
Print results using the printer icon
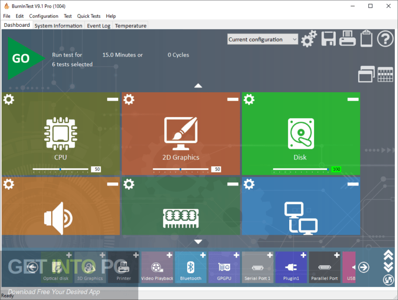click(347, 38)
